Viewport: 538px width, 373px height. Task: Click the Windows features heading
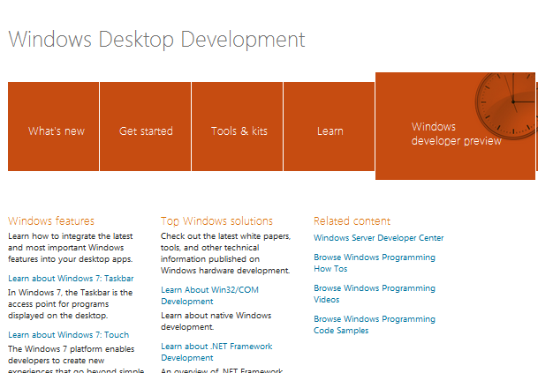click(x=51, y=221)
